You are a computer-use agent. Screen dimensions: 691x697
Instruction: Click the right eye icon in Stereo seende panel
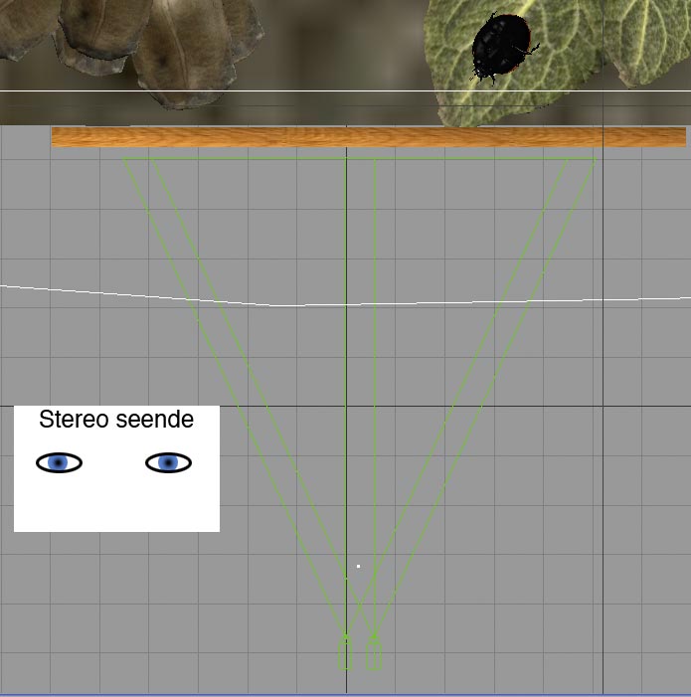(168, 462)
